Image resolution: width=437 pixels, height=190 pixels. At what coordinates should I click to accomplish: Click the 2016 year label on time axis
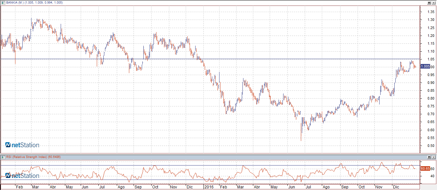tap(209, 187)
